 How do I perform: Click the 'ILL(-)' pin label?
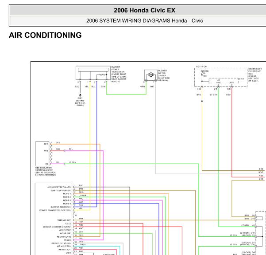pos(68,224)
